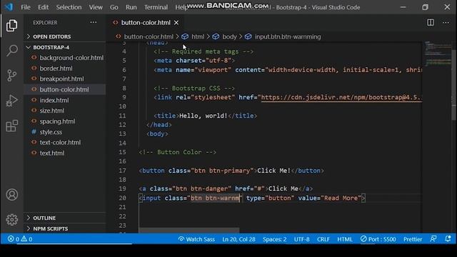Click the editor horizontal scrollbar
This screenshot has height=257, width=457.
point(189,231)
